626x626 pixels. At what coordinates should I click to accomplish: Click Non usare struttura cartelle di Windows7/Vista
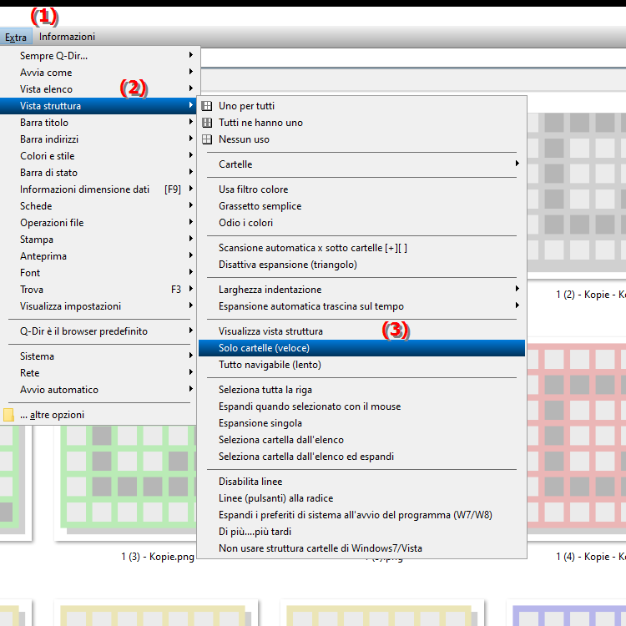(361, 549)
